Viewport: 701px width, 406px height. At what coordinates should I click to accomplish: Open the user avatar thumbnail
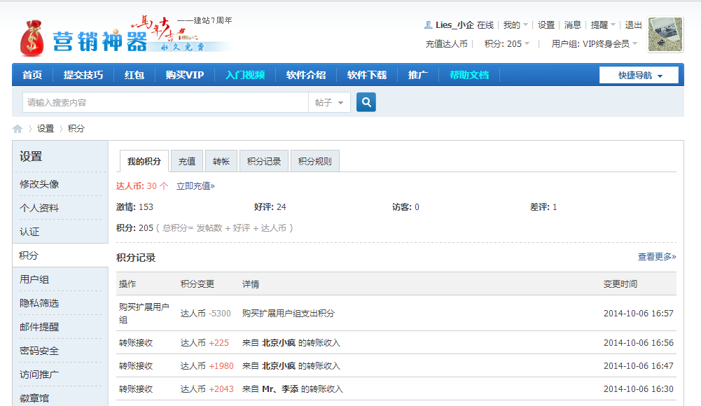(665, 35)
